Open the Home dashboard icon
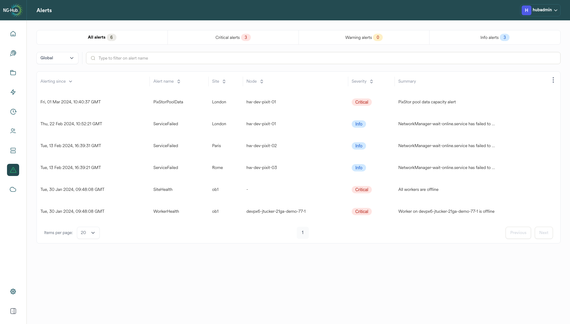 tap(13, 33)
